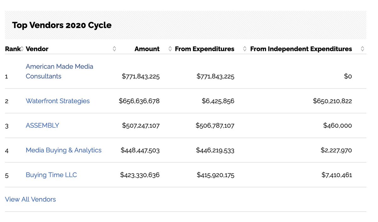Select the $650,210,822 independent expenditures cell

click(332, 101)
